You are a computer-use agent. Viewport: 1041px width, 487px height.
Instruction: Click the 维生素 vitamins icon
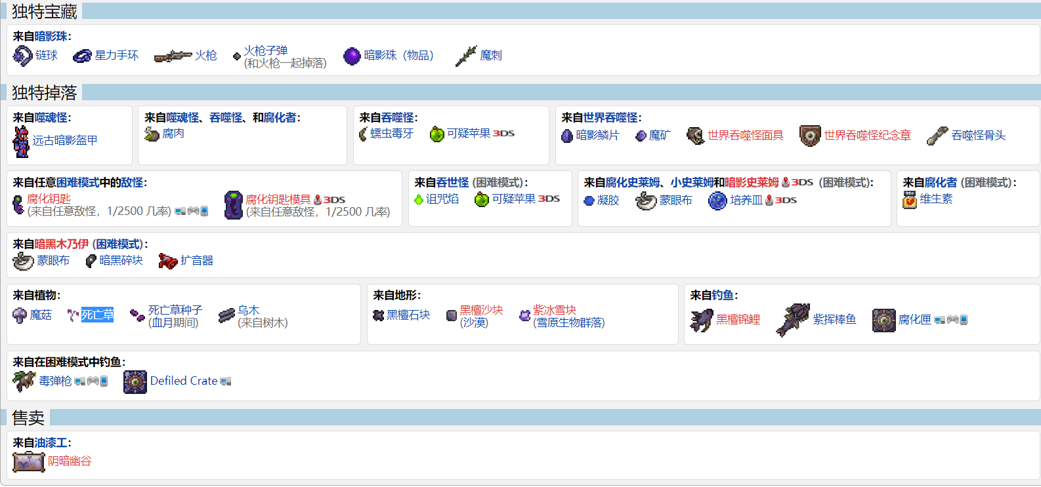pos(909,199)
